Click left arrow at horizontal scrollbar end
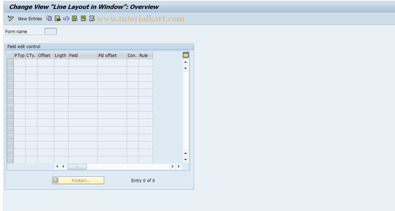This screenshot has width=395, height=211. 172,166
